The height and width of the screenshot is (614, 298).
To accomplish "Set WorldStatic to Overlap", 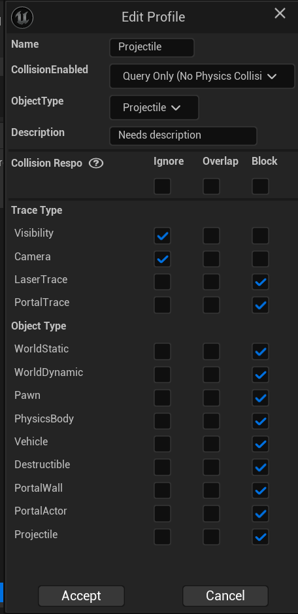I will [x=212, y=352].
